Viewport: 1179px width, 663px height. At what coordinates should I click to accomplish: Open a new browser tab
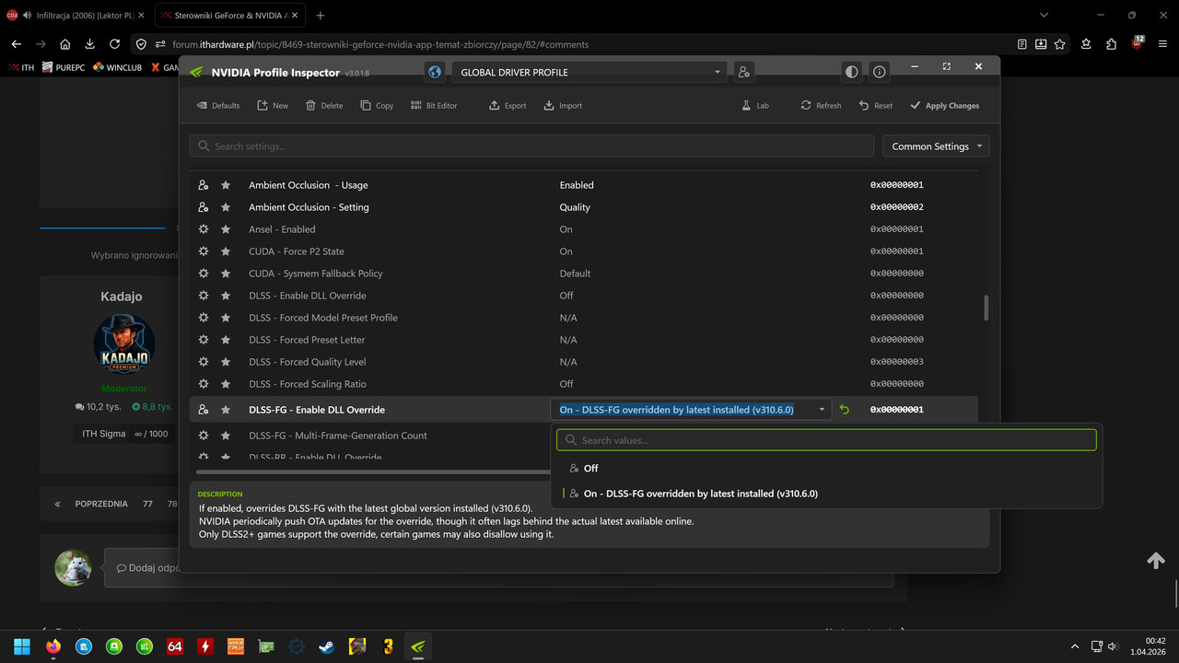pyautogui.click(x=320, y=16)
